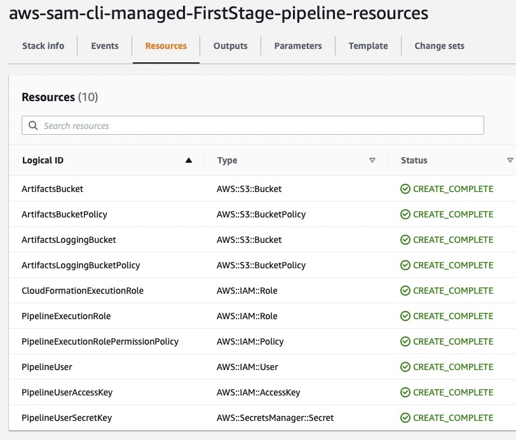Open the Template tab
The height and width of the screenshot is (440, 516).
click(367, 46)
